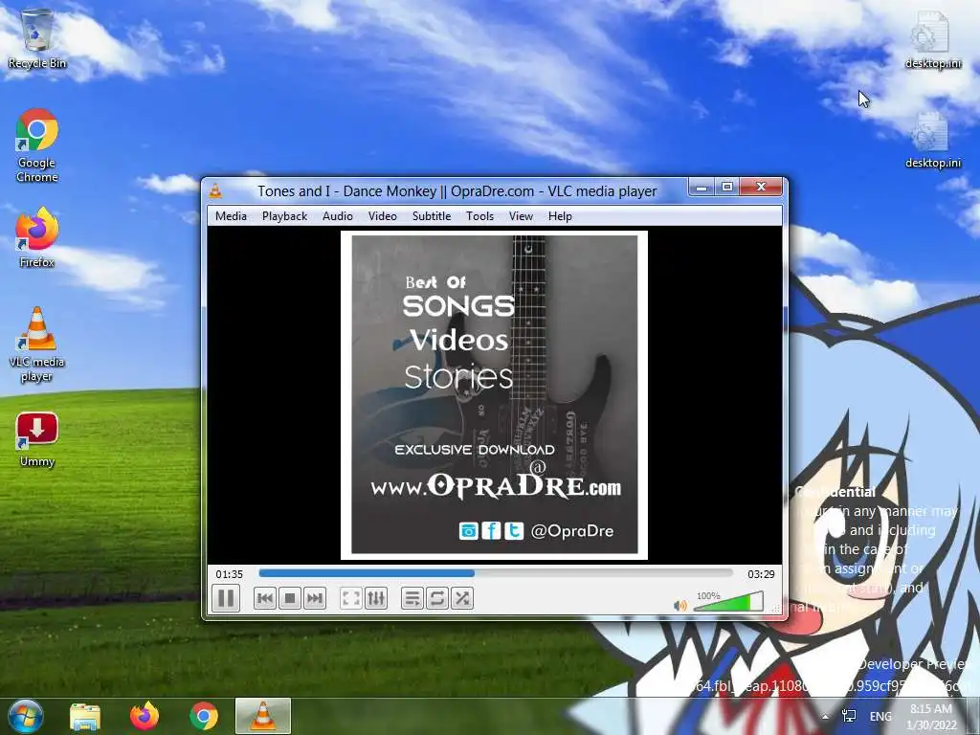Seek along the playback progress bar
This screenshot has height=735, width=980.
[495, 573]
